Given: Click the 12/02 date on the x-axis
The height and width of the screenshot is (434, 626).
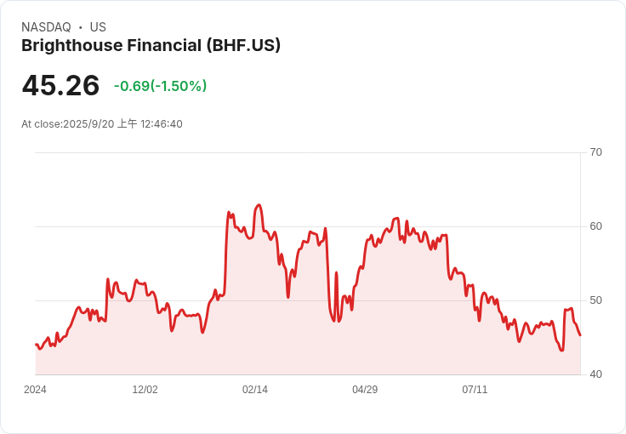Looking at the screenshot, I should tap(145, 390).
